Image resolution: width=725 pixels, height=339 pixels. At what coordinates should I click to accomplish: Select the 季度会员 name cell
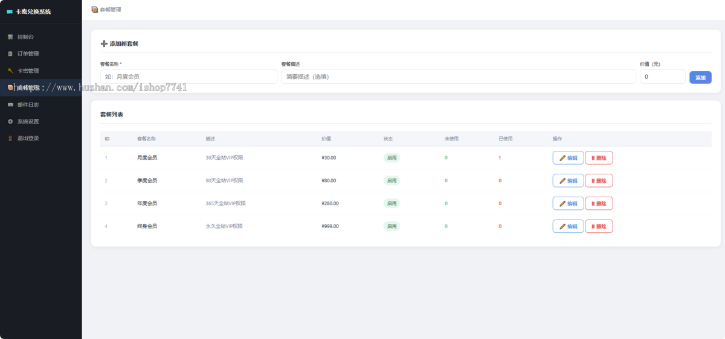click(x=147, y=180)
